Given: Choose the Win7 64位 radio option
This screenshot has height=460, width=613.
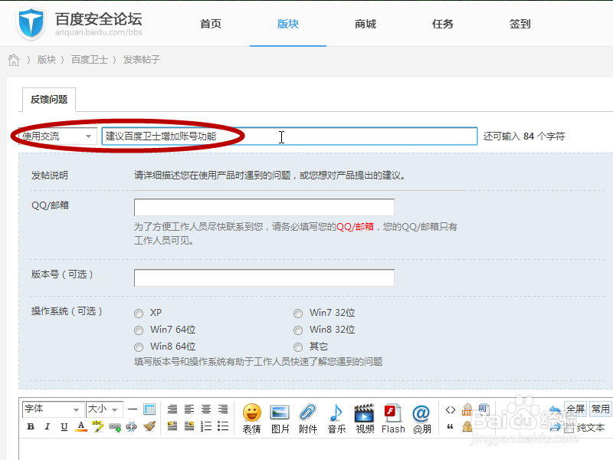Looking at the screenshot, I should [x=139, y=330].
